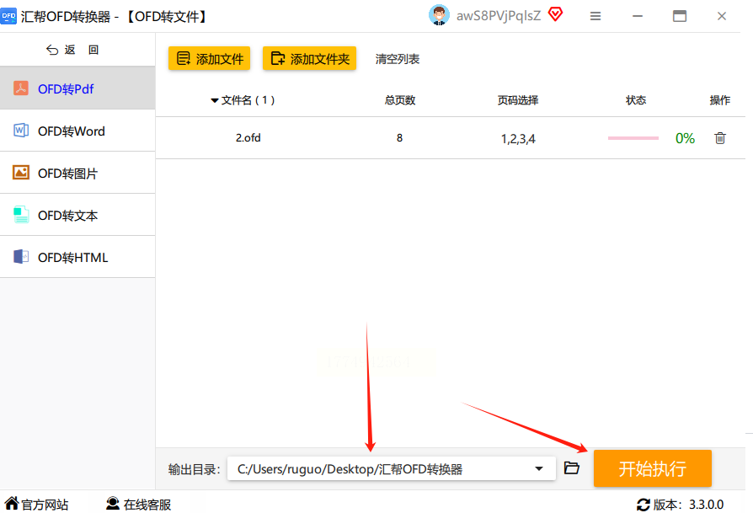Click the 操作 column header

720,100
